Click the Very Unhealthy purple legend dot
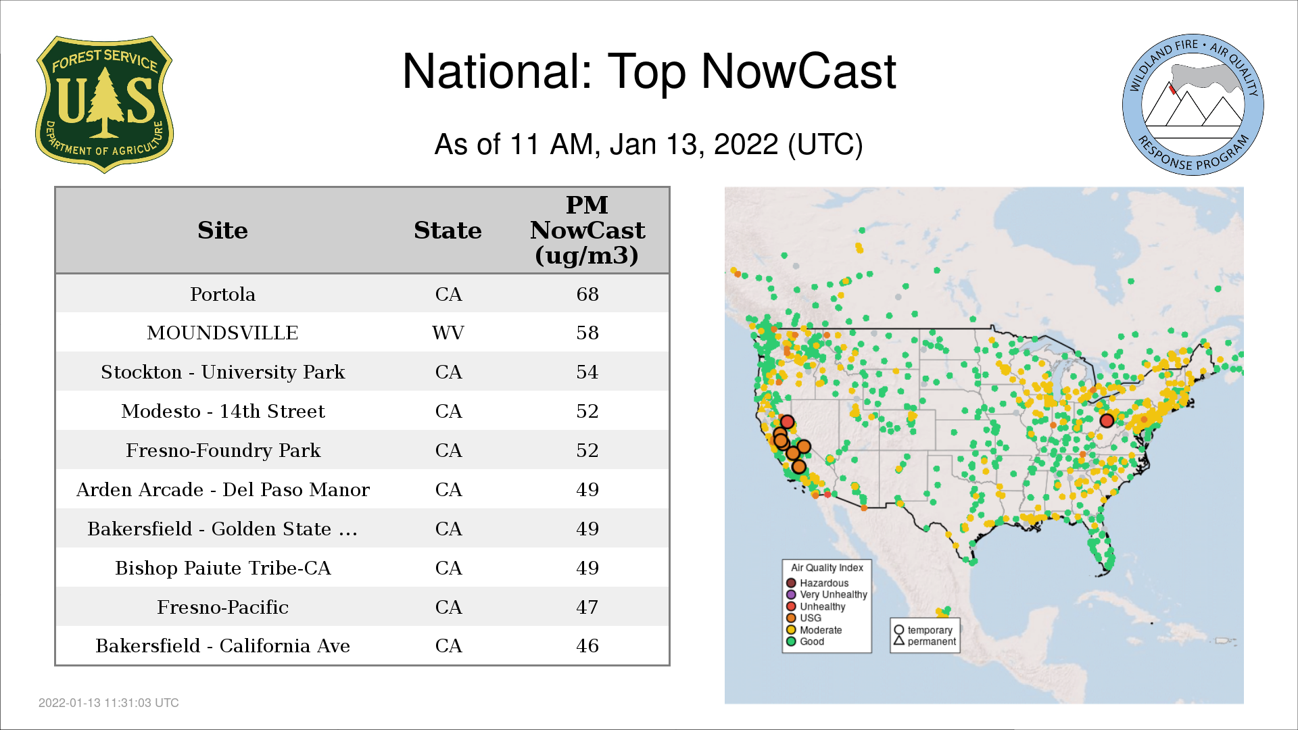The image size is (1298, 730). pyautogui.click(x=791, y=595)
